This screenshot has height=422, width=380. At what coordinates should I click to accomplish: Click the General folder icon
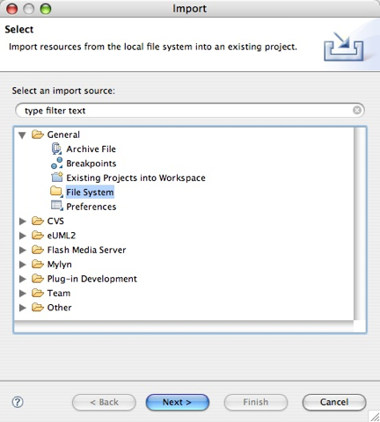pyautogui.click(x=38, y=135)
